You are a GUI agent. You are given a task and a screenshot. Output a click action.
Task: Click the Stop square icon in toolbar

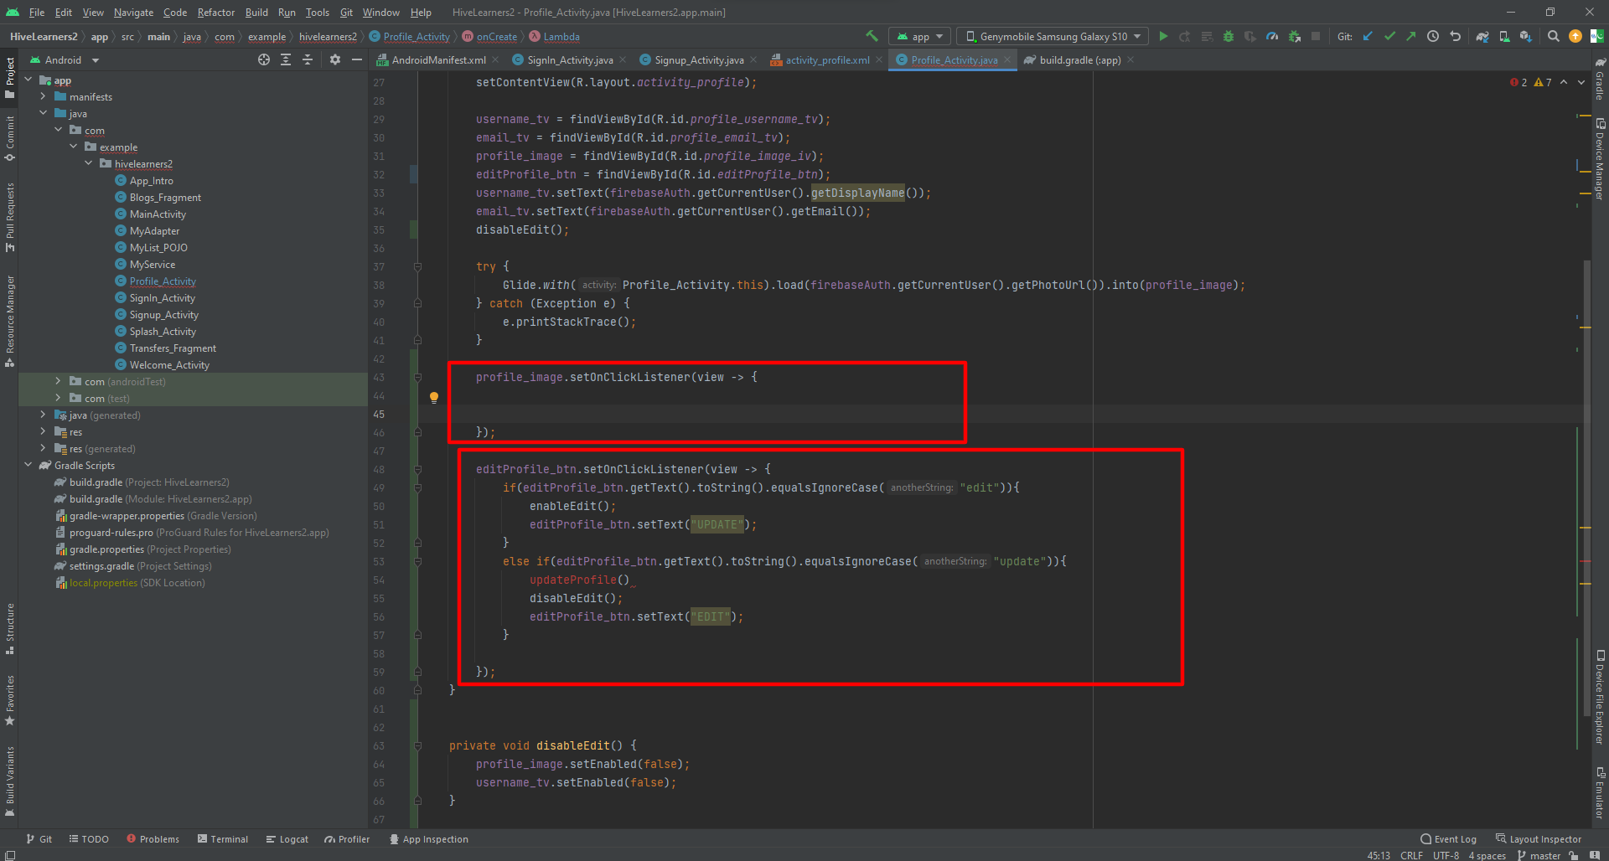click(x=1316, y=36)
